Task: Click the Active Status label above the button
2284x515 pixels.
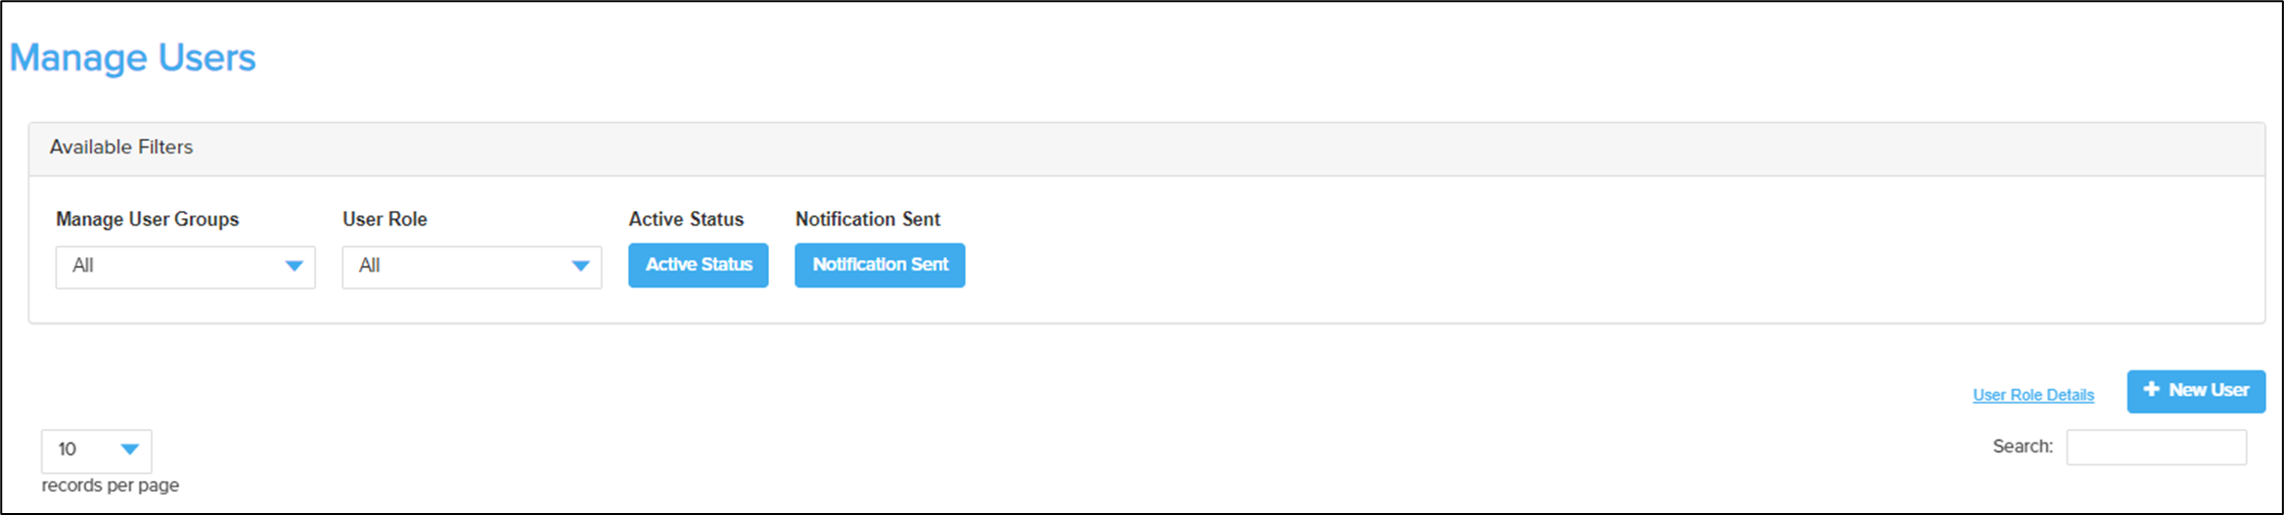Action: click(686, 219)
